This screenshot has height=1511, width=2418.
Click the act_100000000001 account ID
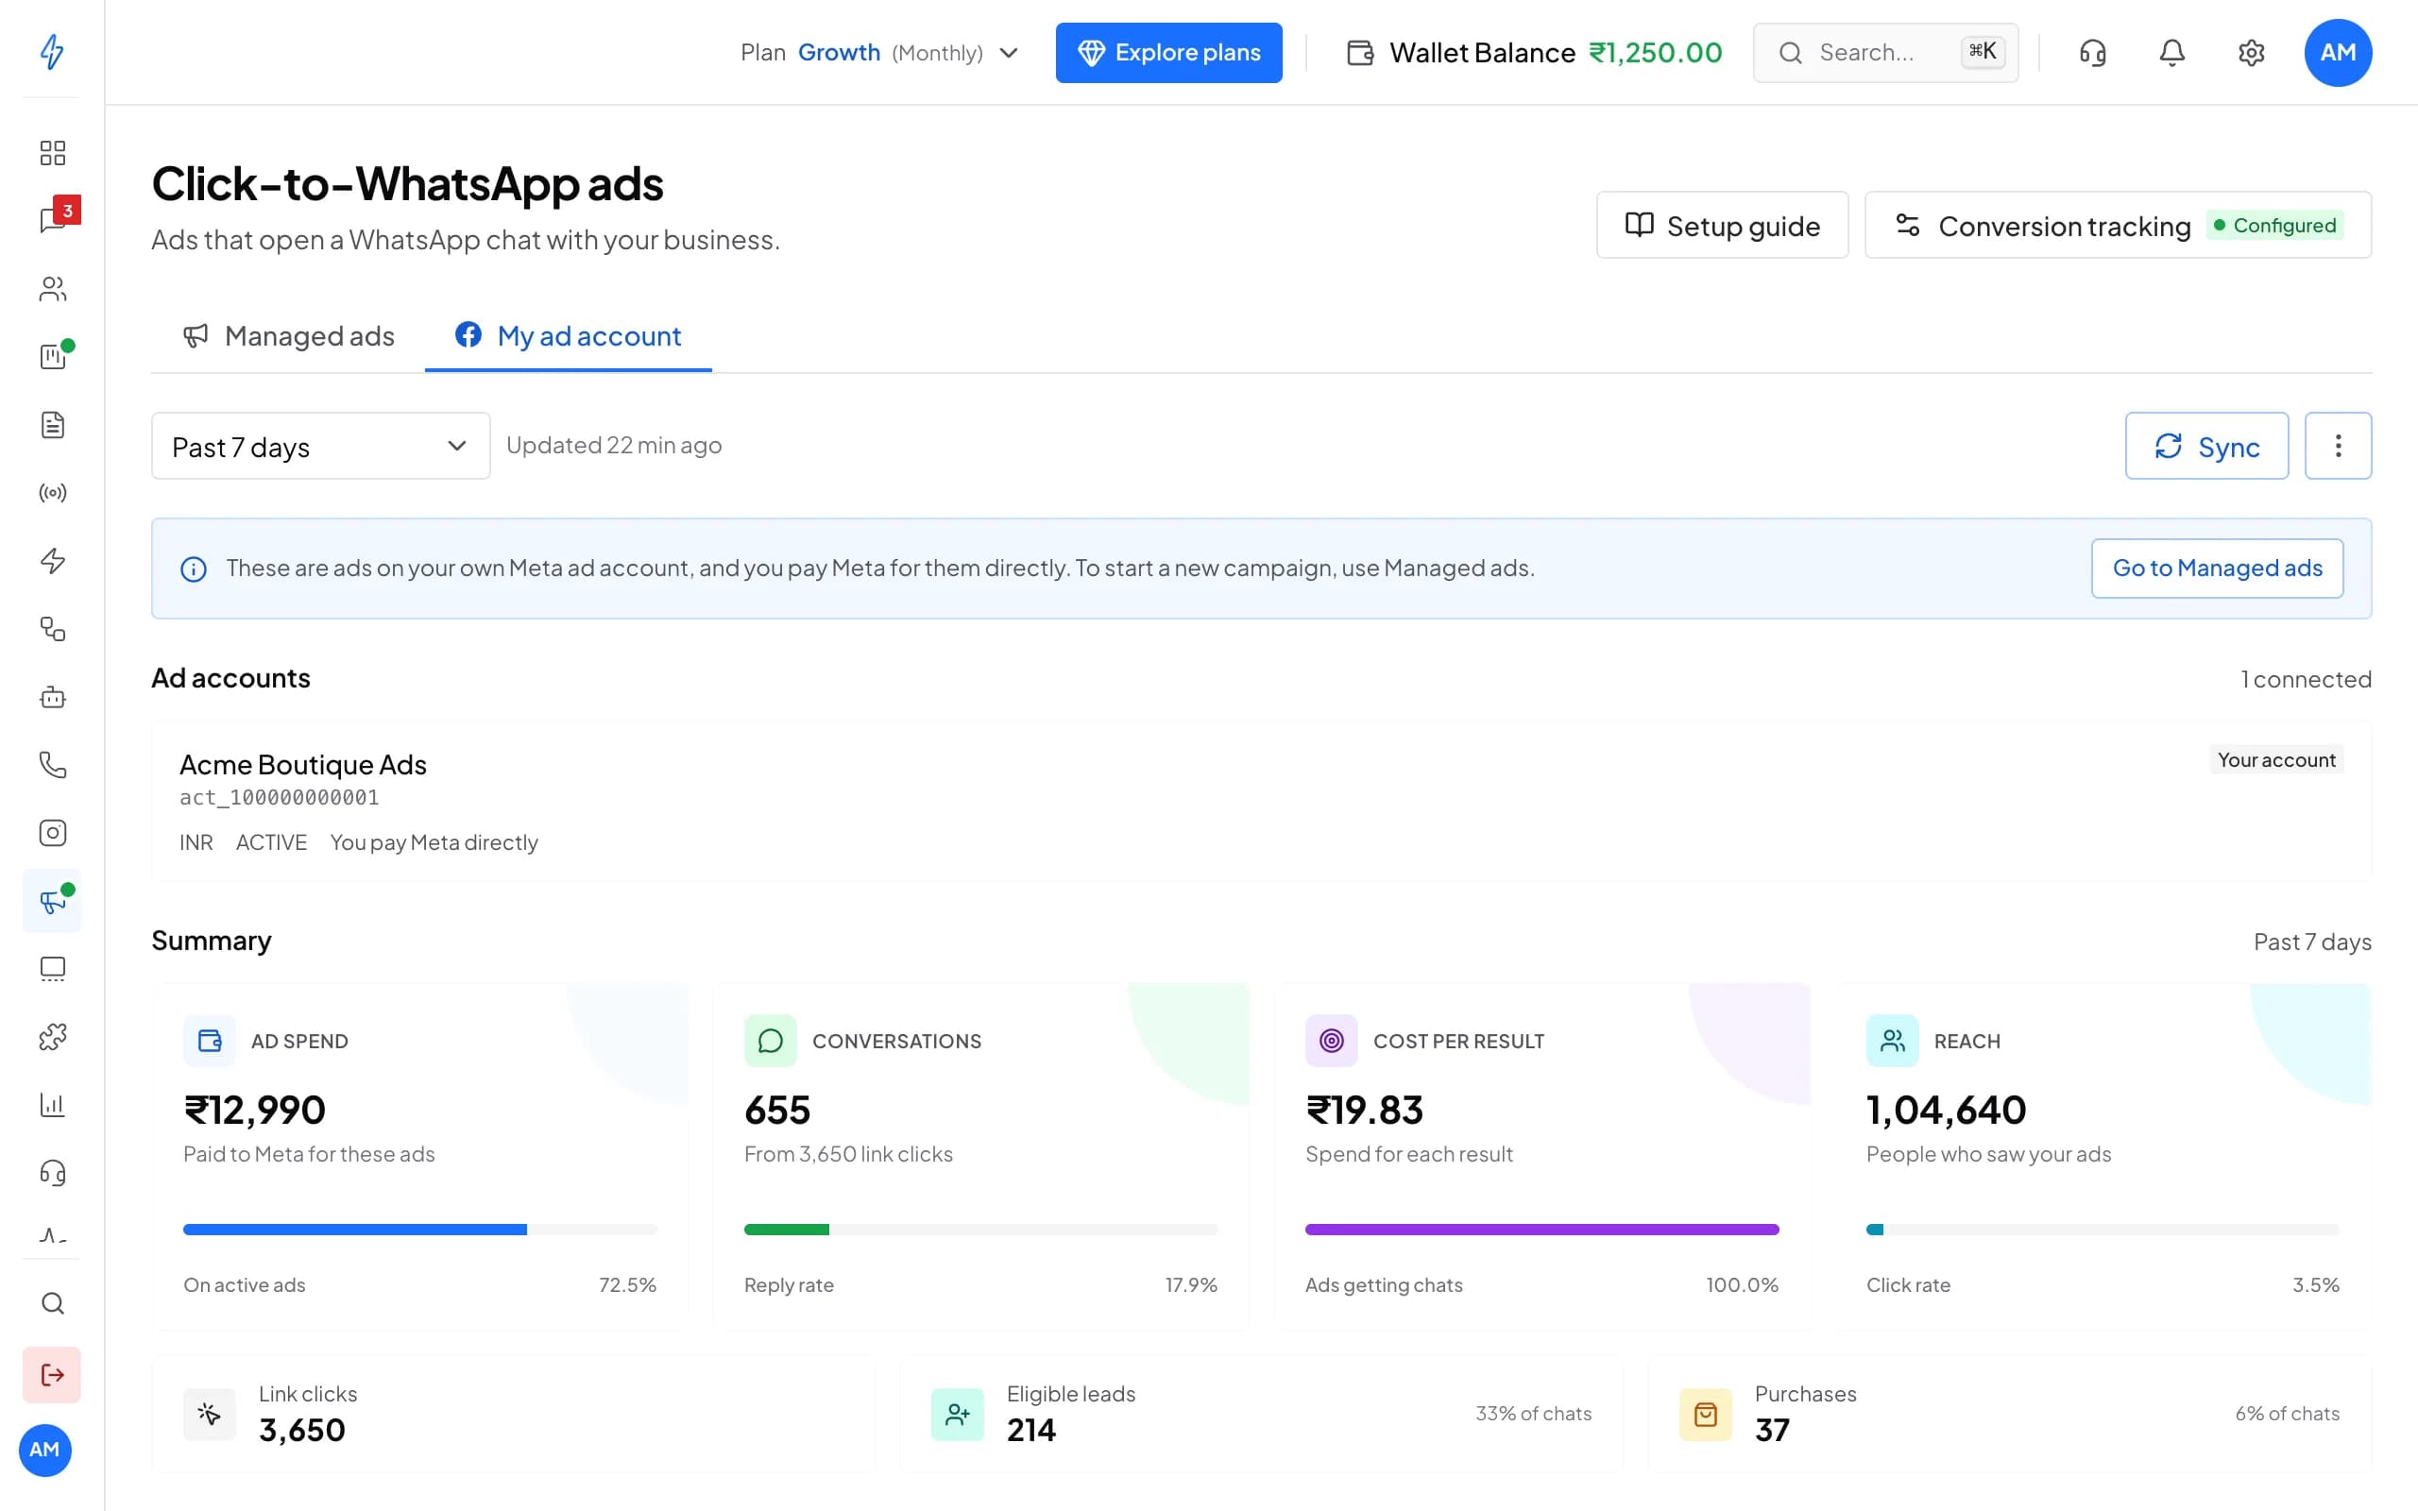[x=280, y=797]
